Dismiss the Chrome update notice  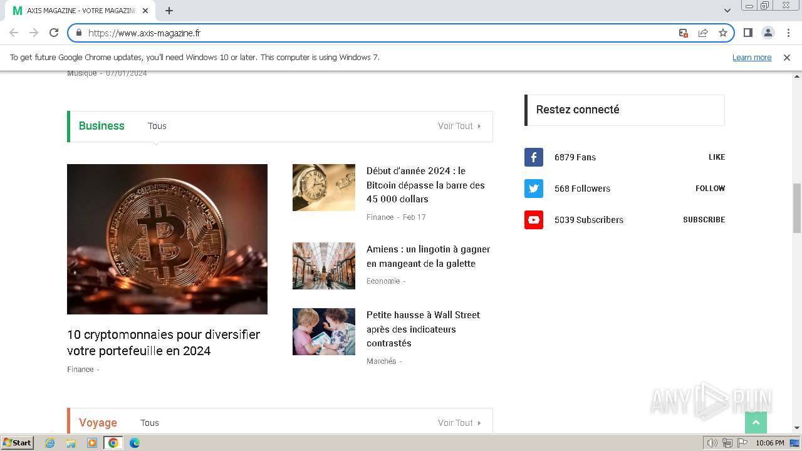tap(787, 57)
